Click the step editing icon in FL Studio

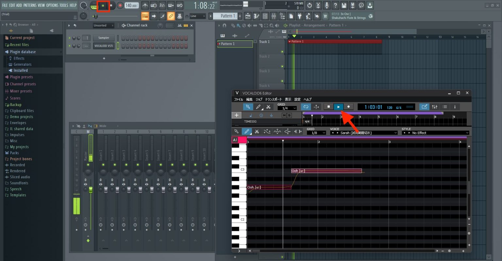[x=171, y=5]
